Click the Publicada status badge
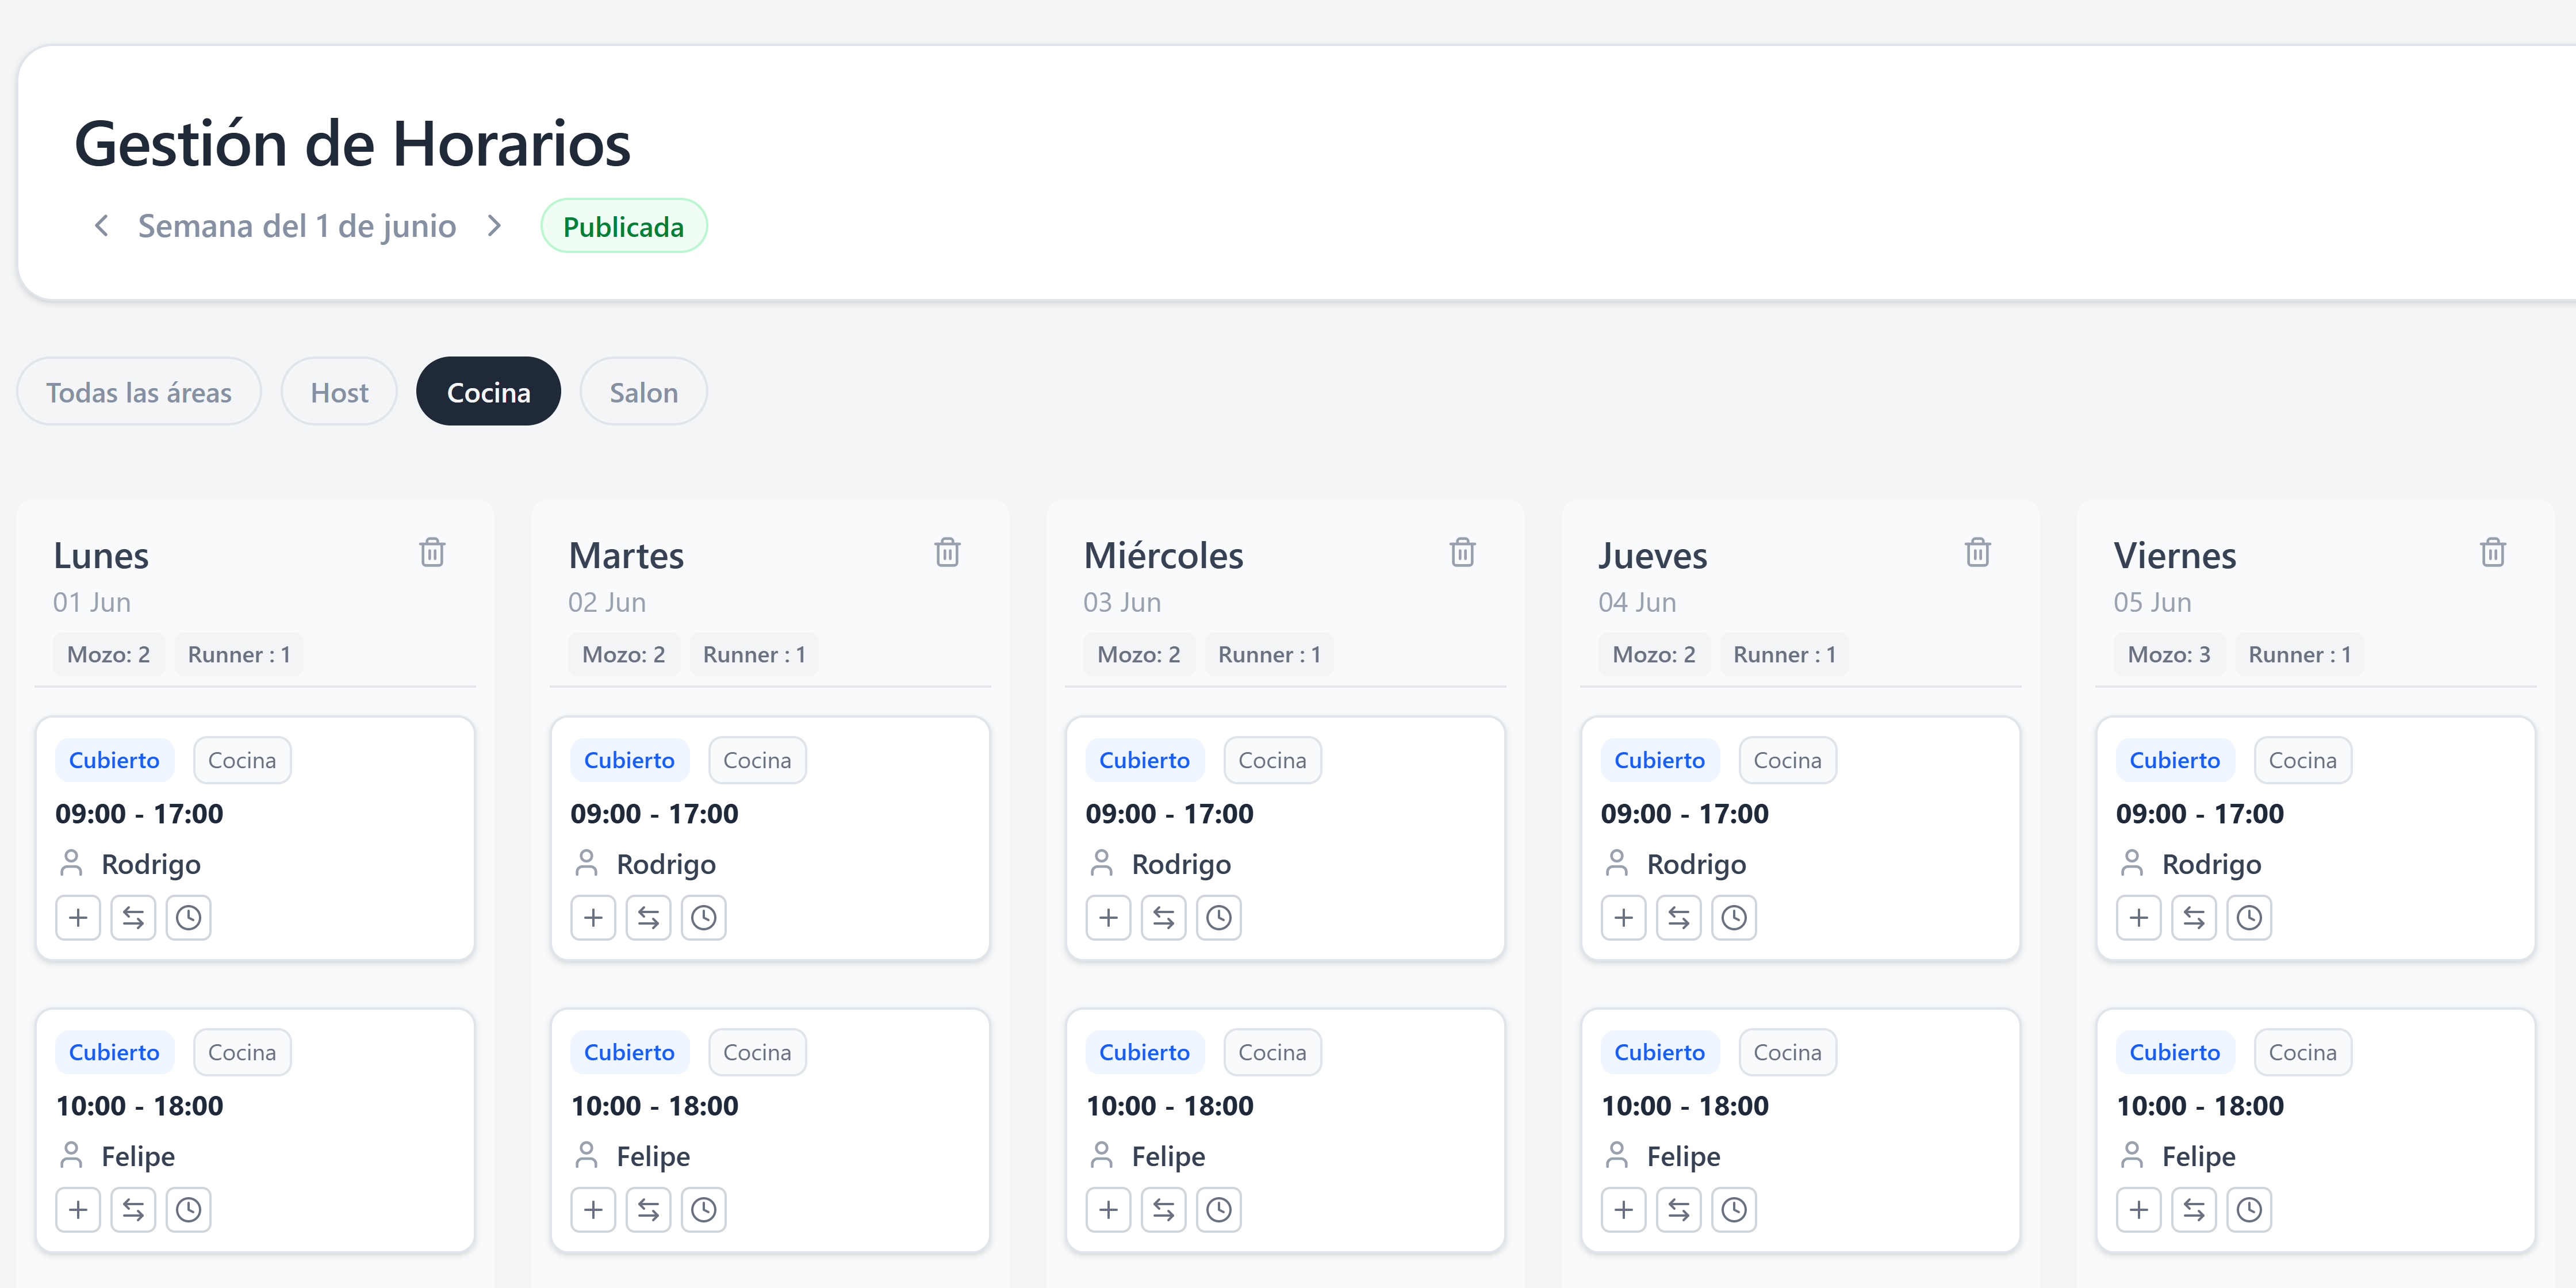 624,226
